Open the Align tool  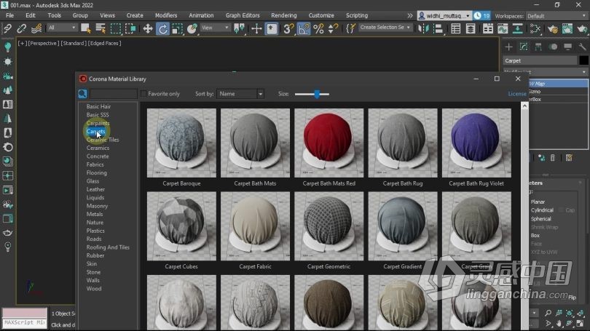[438, 28]
